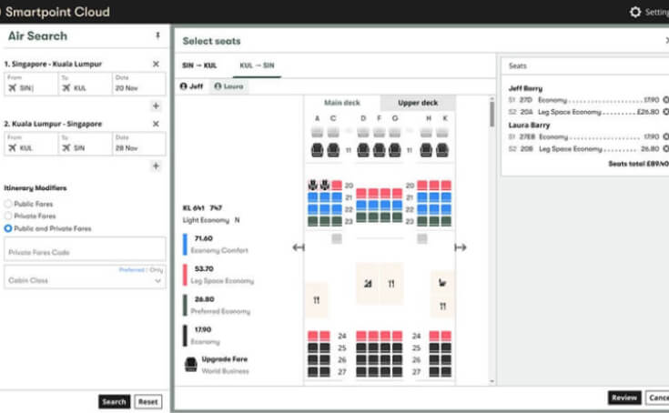
Task: Click the Search button
Action: [114, 401]
